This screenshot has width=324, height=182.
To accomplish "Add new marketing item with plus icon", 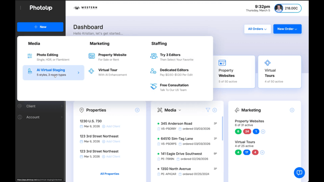I will click(292, 110).
